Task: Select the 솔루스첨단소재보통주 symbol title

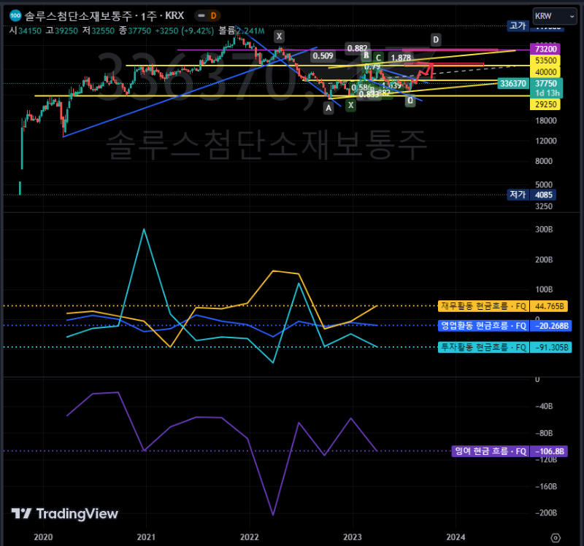Action: pos(78,15)
